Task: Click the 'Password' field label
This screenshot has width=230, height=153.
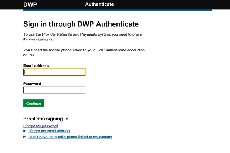Action: [32, 84]
